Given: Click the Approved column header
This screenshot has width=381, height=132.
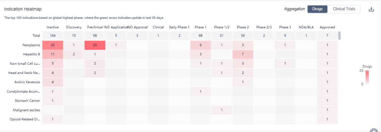Looking at the screenshot, I should point(327,27).
